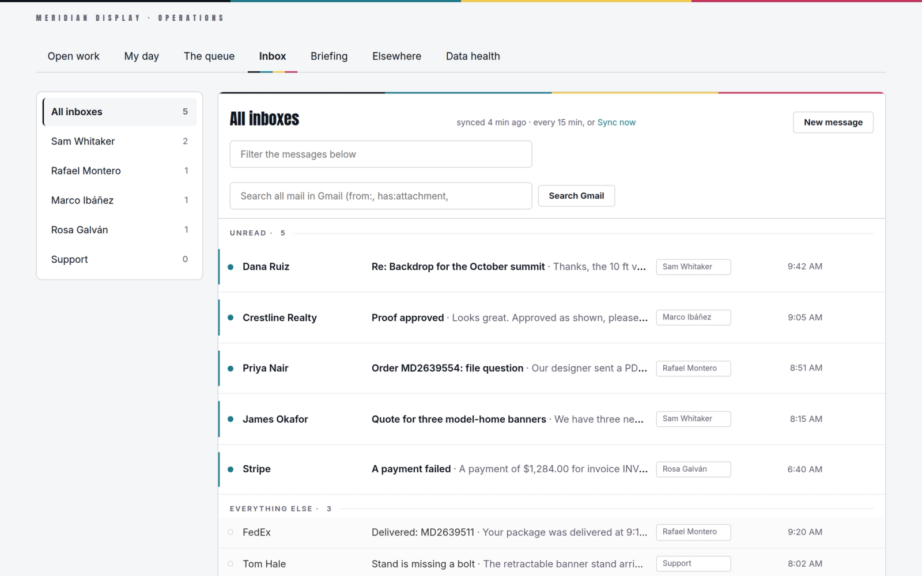This screenshot has height=576, width=922.
Task: Click the sender name FedEx
Action: (x=256, y=532)
